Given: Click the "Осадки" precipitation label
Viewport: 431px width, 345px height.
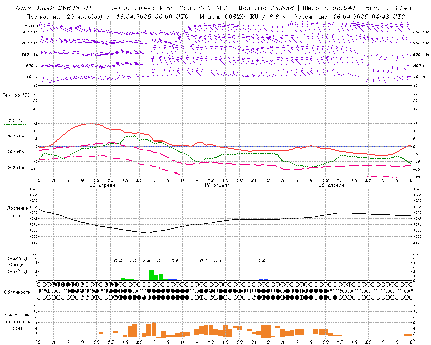Looking at the screenshot, I should 18,265.
